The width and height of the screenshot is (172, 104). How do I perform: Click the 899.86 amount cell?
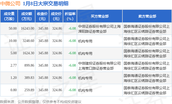pyautogui.click(x=29, y=66)
